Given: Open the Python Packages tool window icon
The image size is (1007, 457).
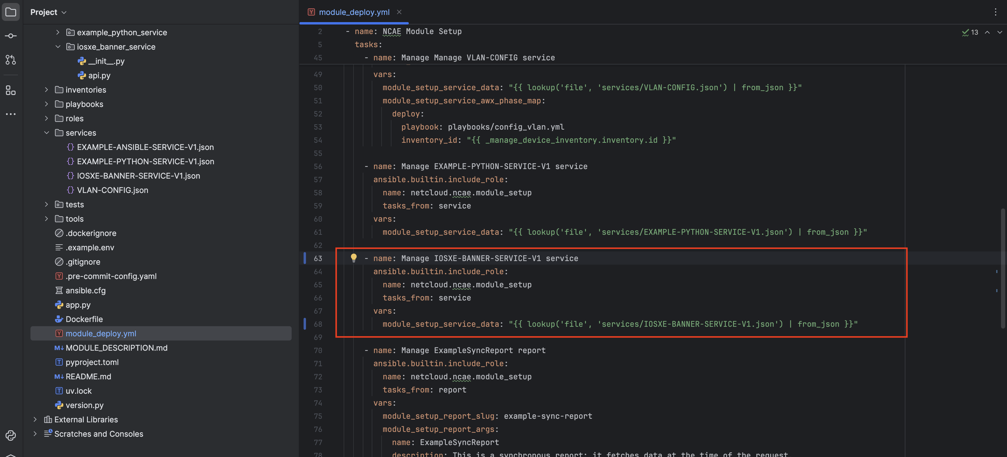Looking at the screenshot, I should [x=11, y=435].
